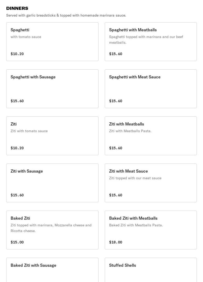Select the plain Ziti with tomato sauce

[52, 136]
